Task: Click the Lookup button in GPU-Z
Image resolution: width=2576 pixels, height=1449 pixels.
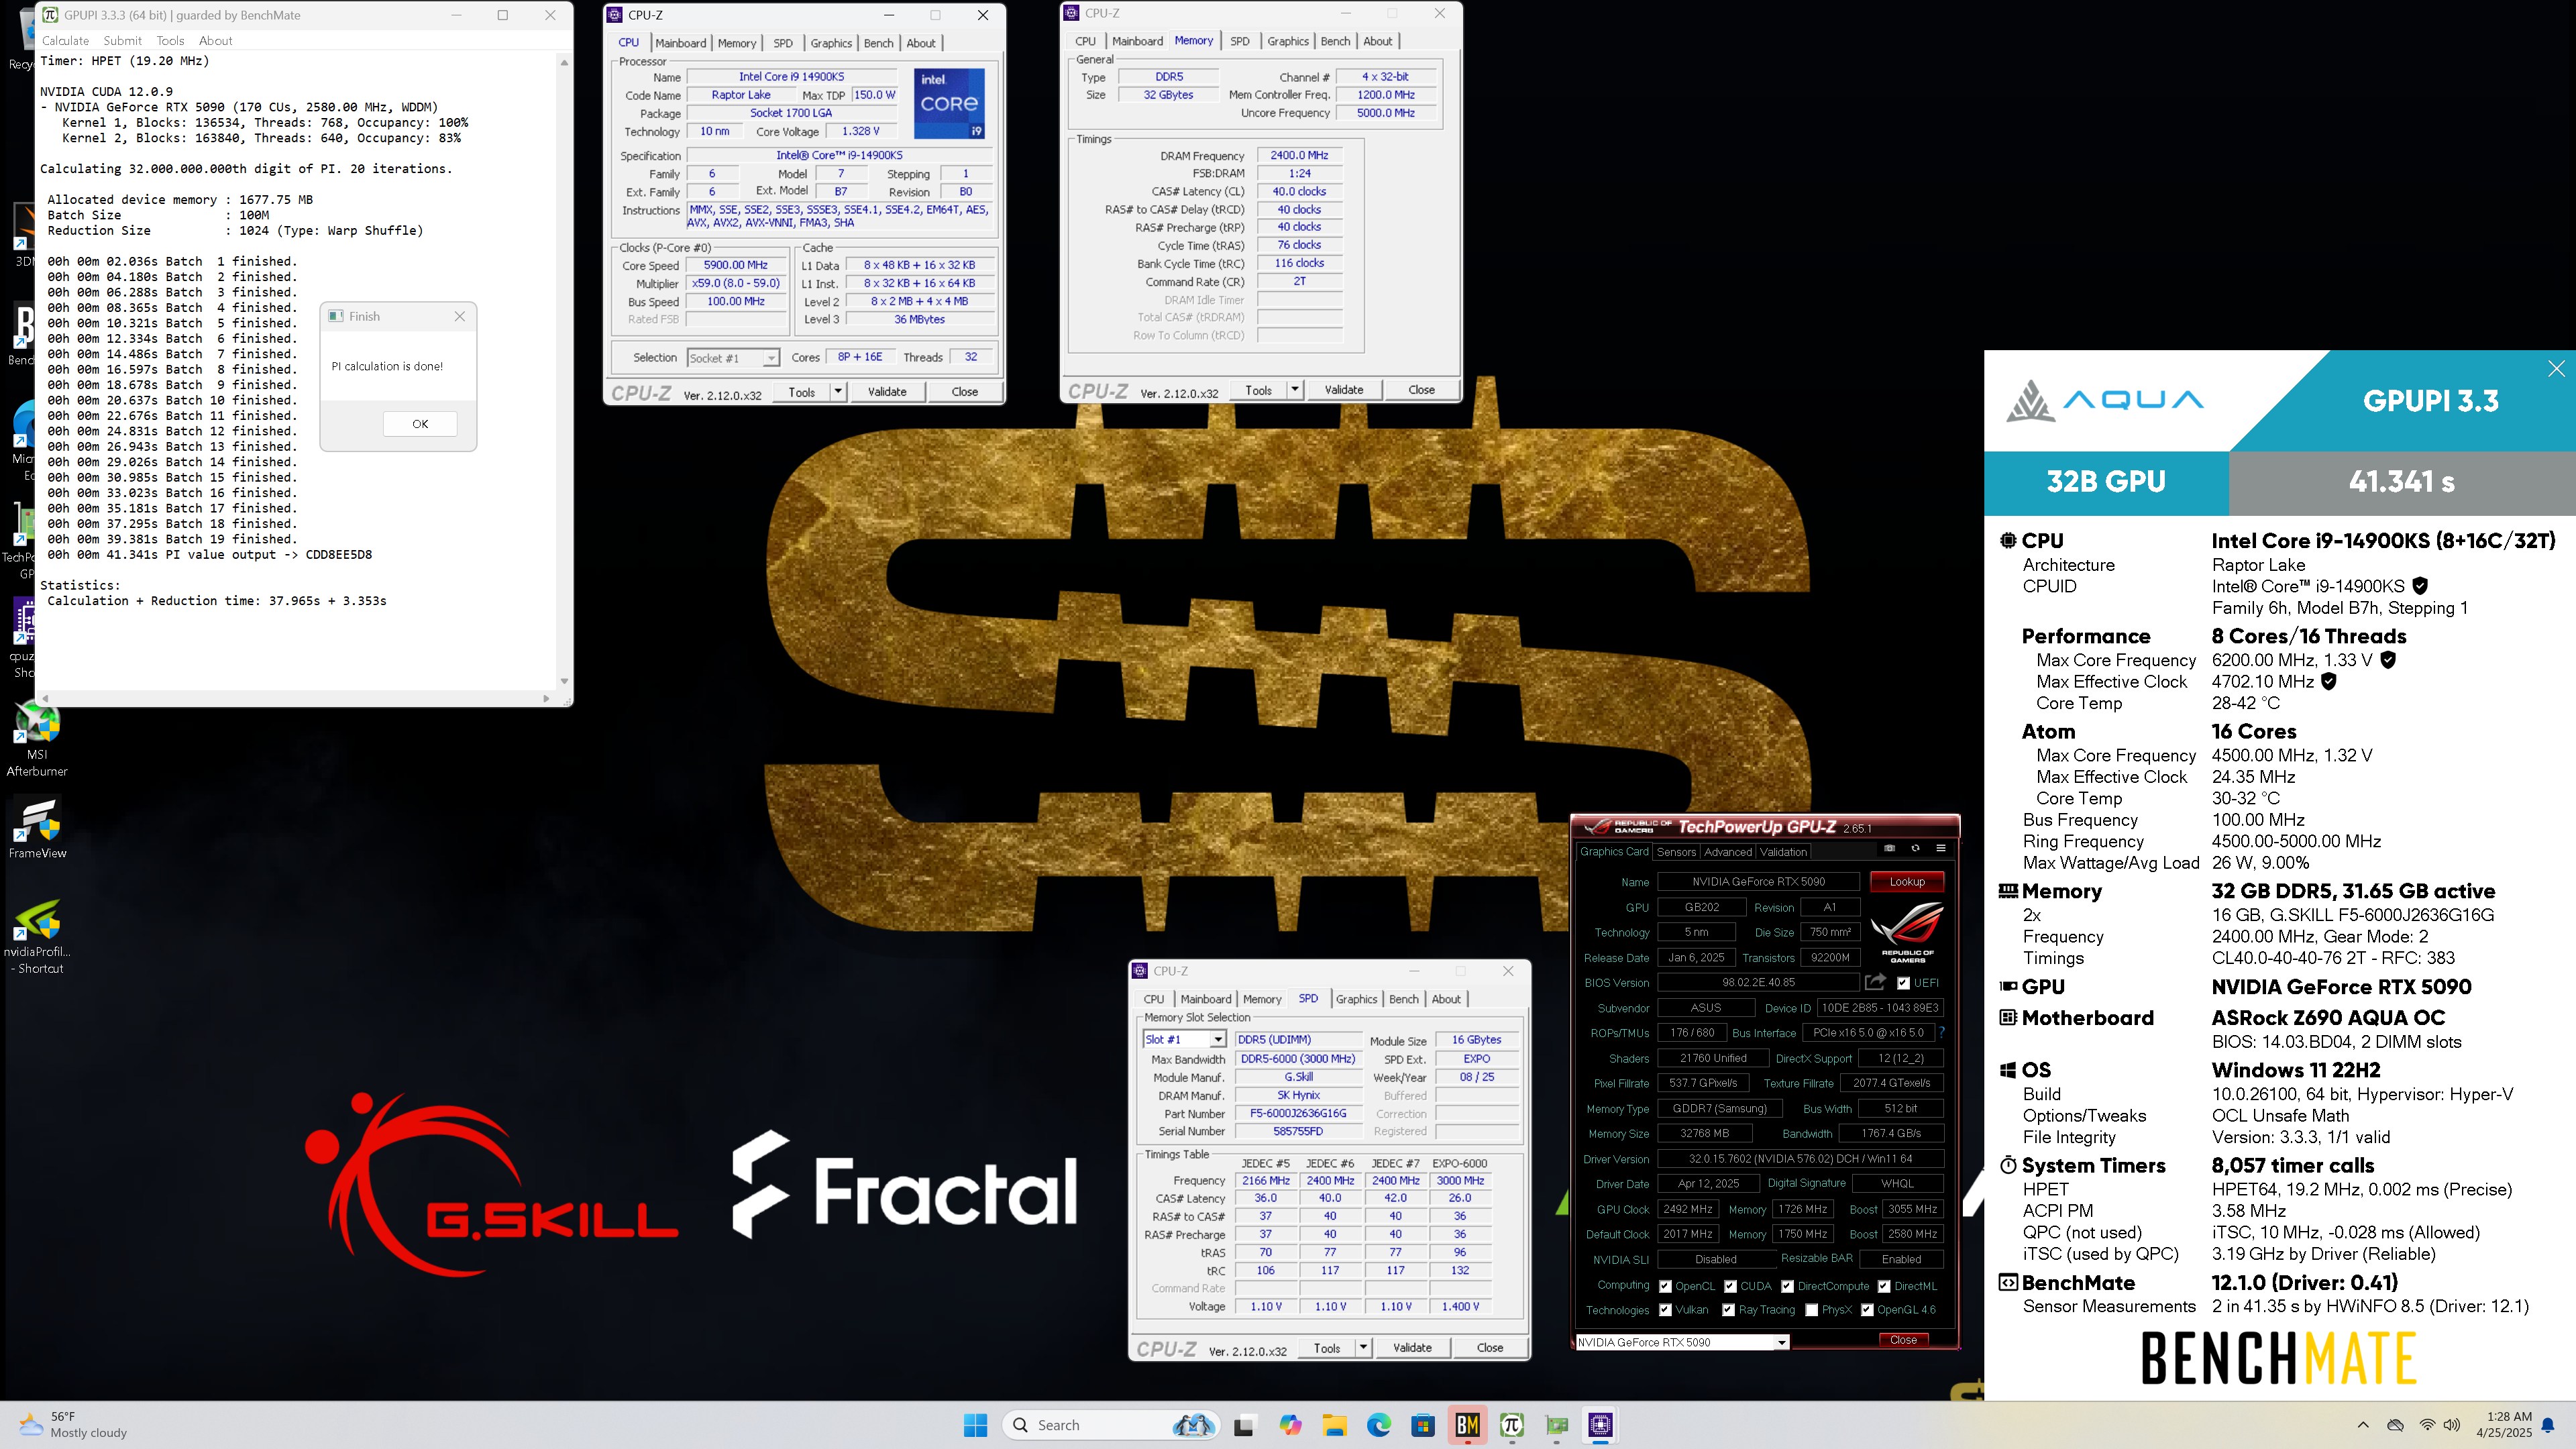Action: 1906,881
